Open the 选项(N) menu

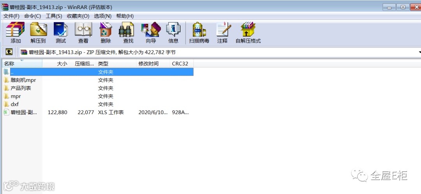[x=103, y=16]
